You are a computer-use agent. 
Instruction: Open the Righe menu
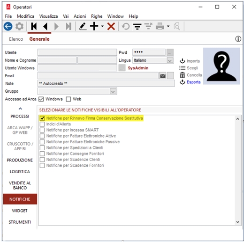(97, 16)
